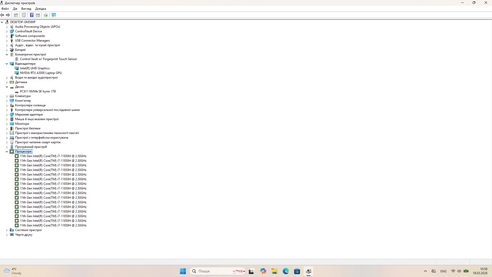Collapse the Процесори category
Viewport: 492px width, 277px height.
[x=7, y=151]
